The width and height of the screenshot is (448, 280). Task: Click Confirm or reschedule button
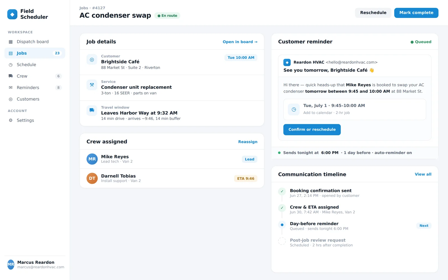point(312,130)
